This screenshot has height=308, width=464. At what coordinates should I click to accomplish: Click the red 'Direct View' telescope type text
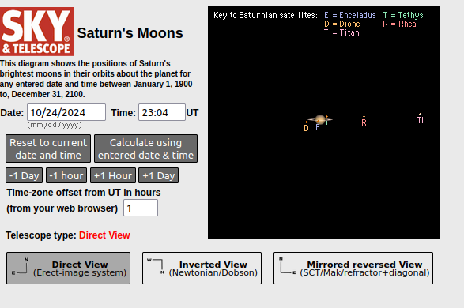tap(104, 235)
